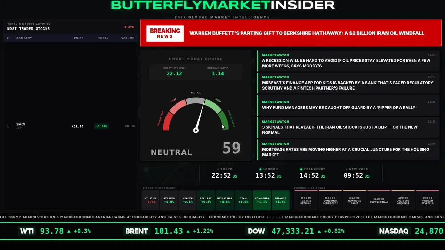This screenshot has height=250, width=445.
Task: Open the mortgage rates headline
Action: pos(348,150)
